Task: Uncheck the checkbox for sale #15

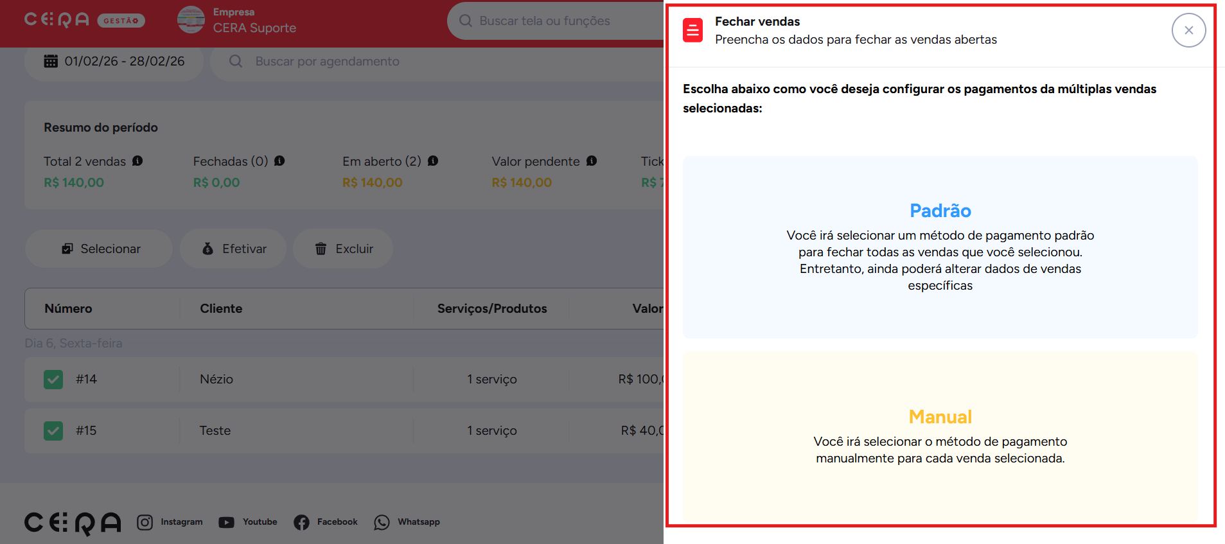Action: (x=53, y=431)
